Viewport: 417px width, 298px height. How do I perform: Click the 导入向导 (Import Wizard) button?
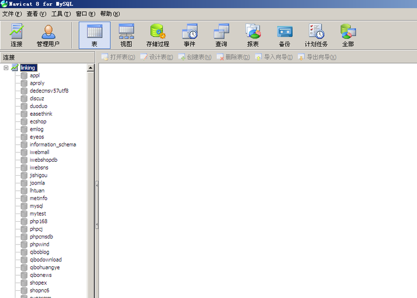pos(274,57)
